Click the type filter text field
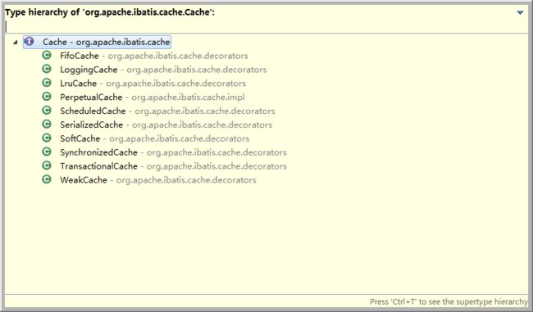Viewport: 533px width, 312px height. point(265,26)
